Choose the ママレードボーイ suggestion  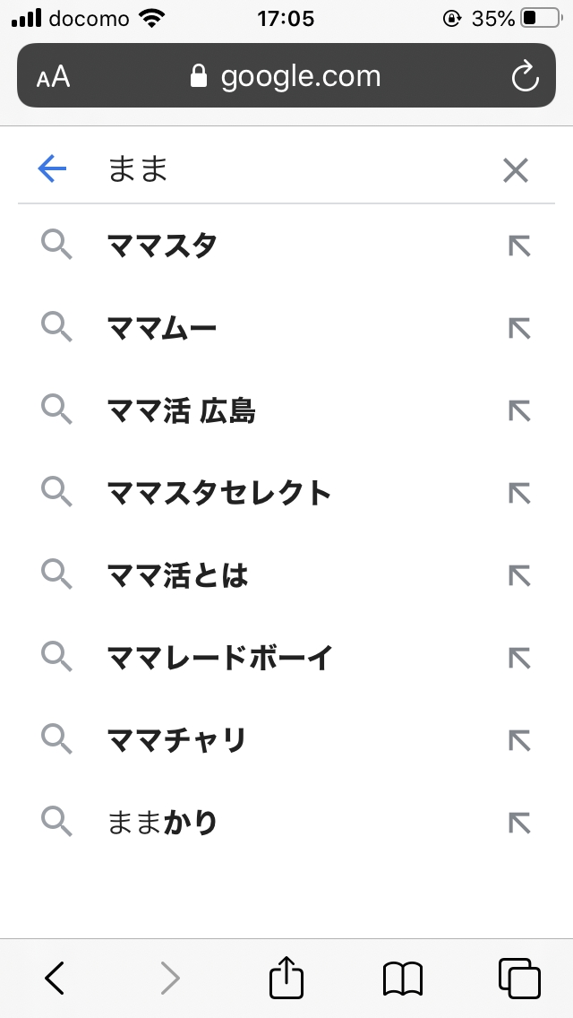pyautogui.click(x=219, y=658)
